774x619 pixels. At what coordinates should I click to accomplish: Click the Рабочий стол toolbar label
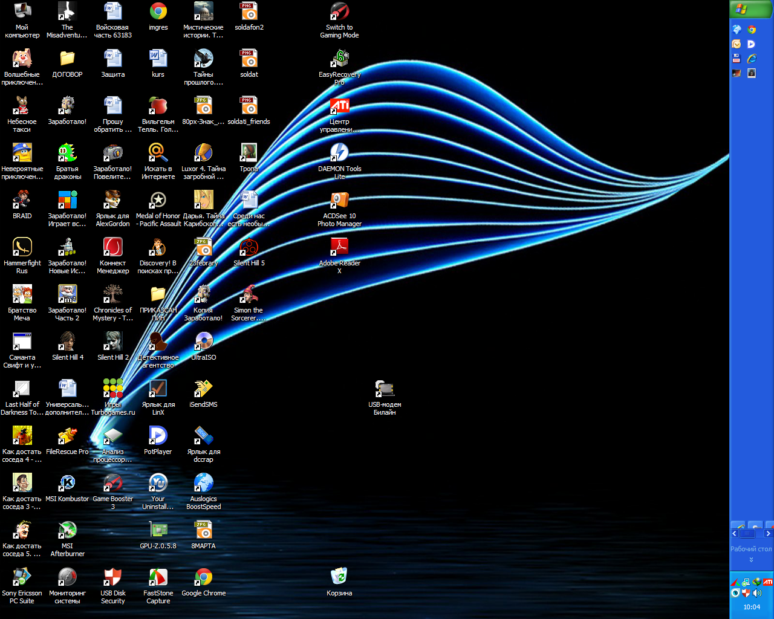tap(751, 549)
